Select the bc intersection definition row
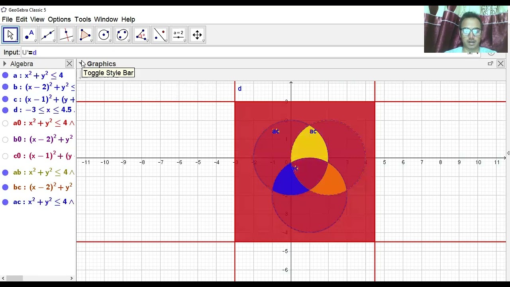 [x=43, y=187]
